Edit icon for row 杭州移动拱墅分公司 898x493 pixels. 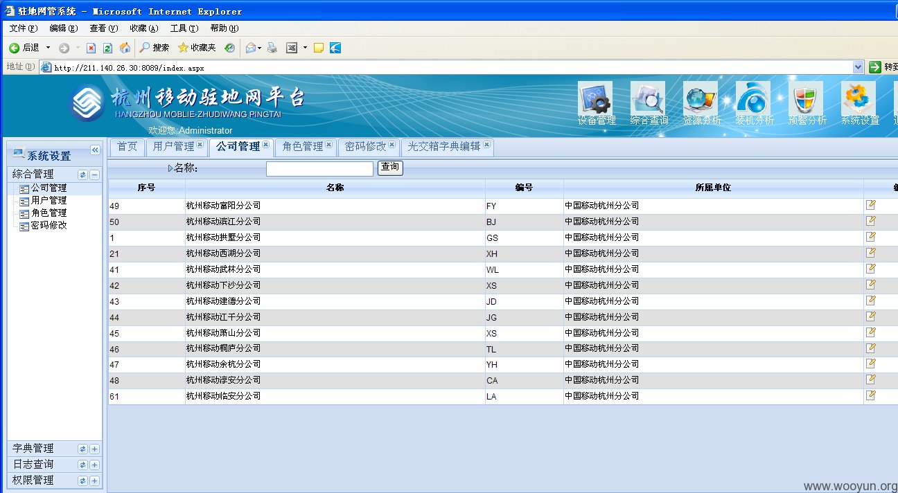click(x=871, y=237)
